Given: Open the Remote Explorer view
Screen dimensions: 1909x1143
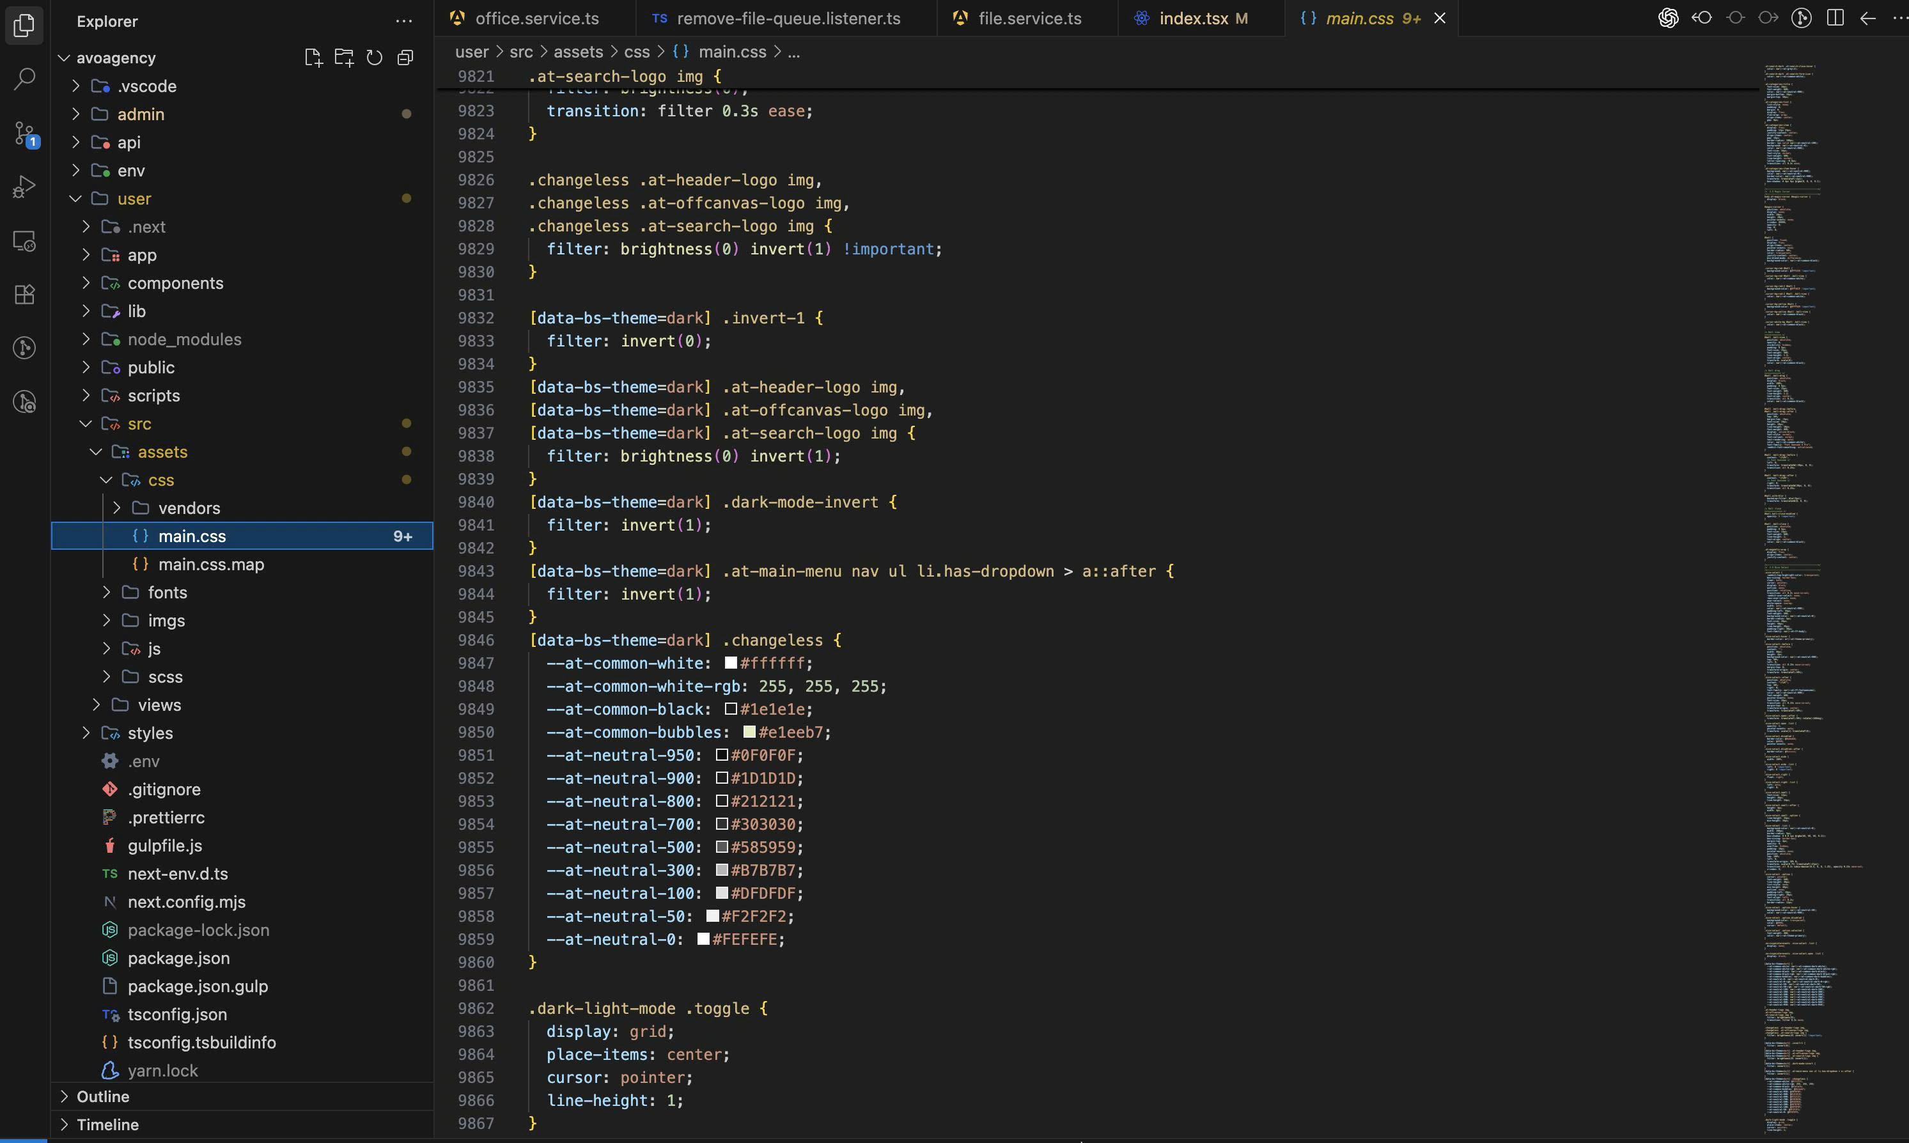Looking at the screenshot, I should click(25, 241).
